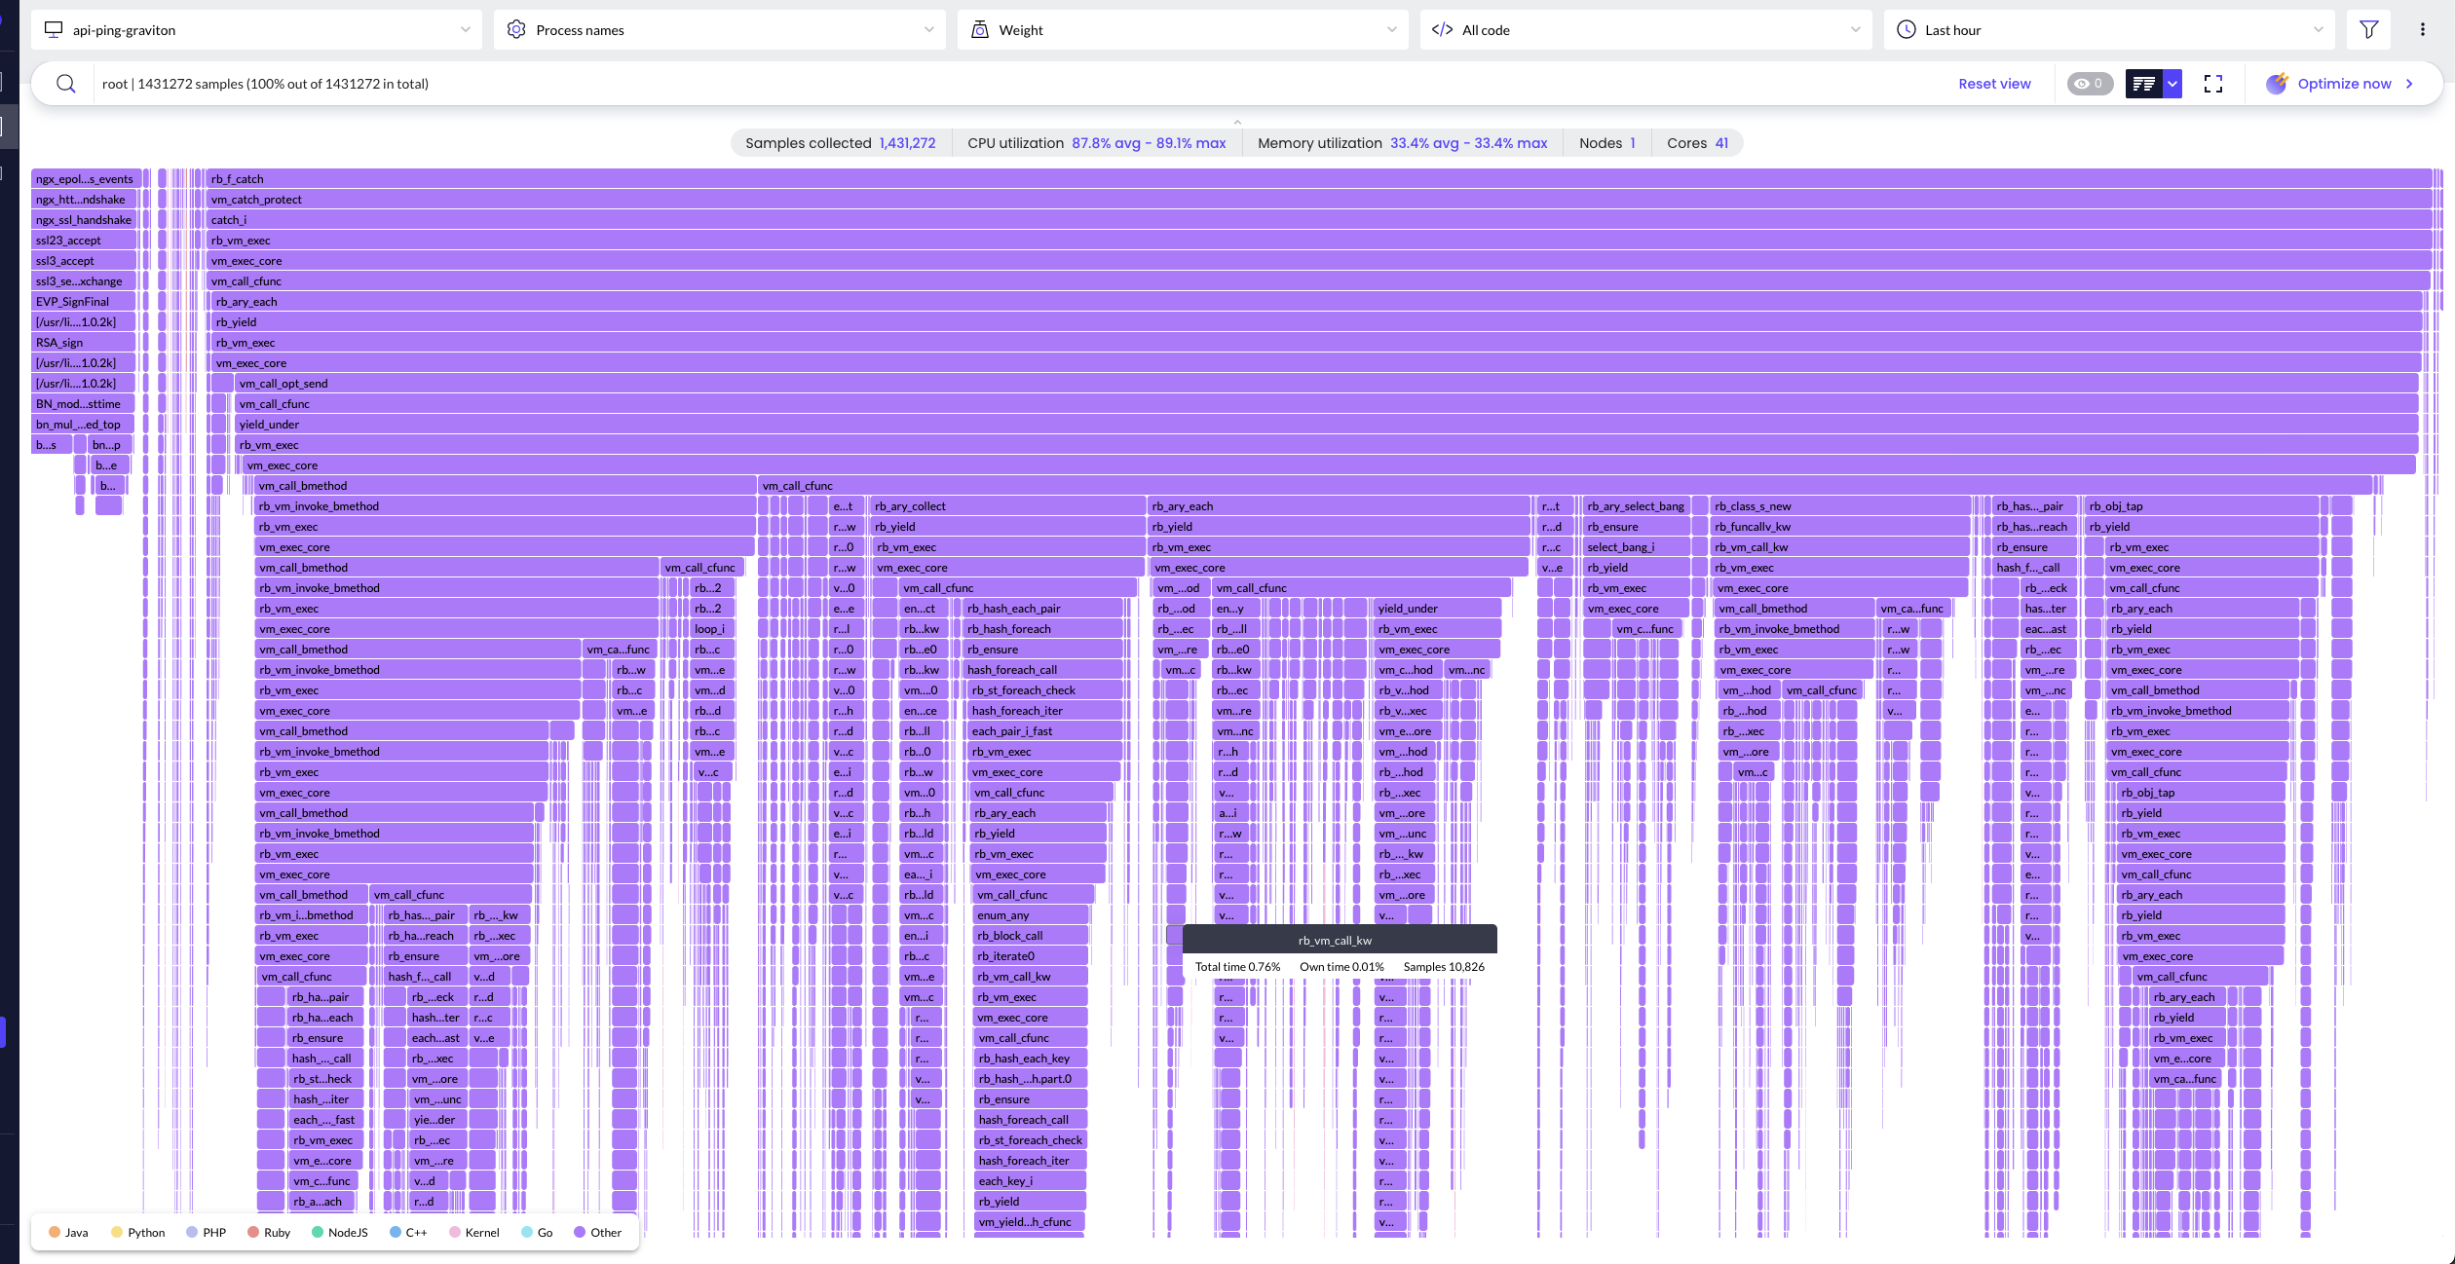The height and width of the screenshot is (1264, 2455).
Task: Click the gear icon beside Process names
Action: pyautogui.click(x=516, y=29)
